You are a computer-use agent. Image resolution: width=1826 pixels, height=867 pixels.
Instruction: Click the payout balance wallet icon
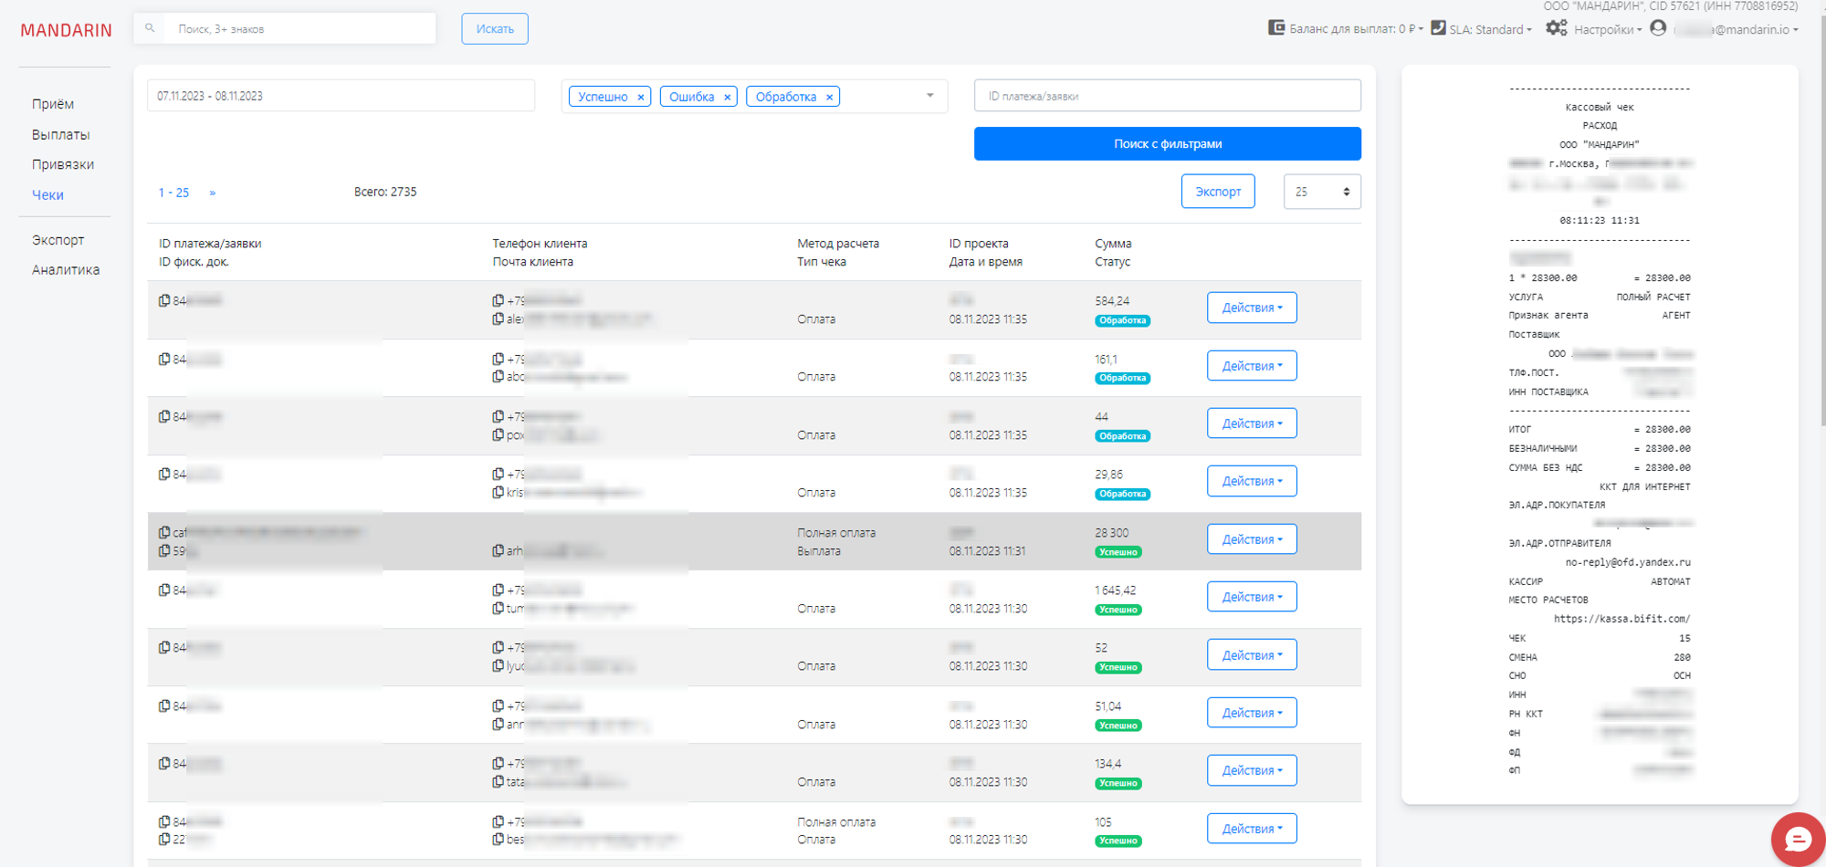(1276, 28)
